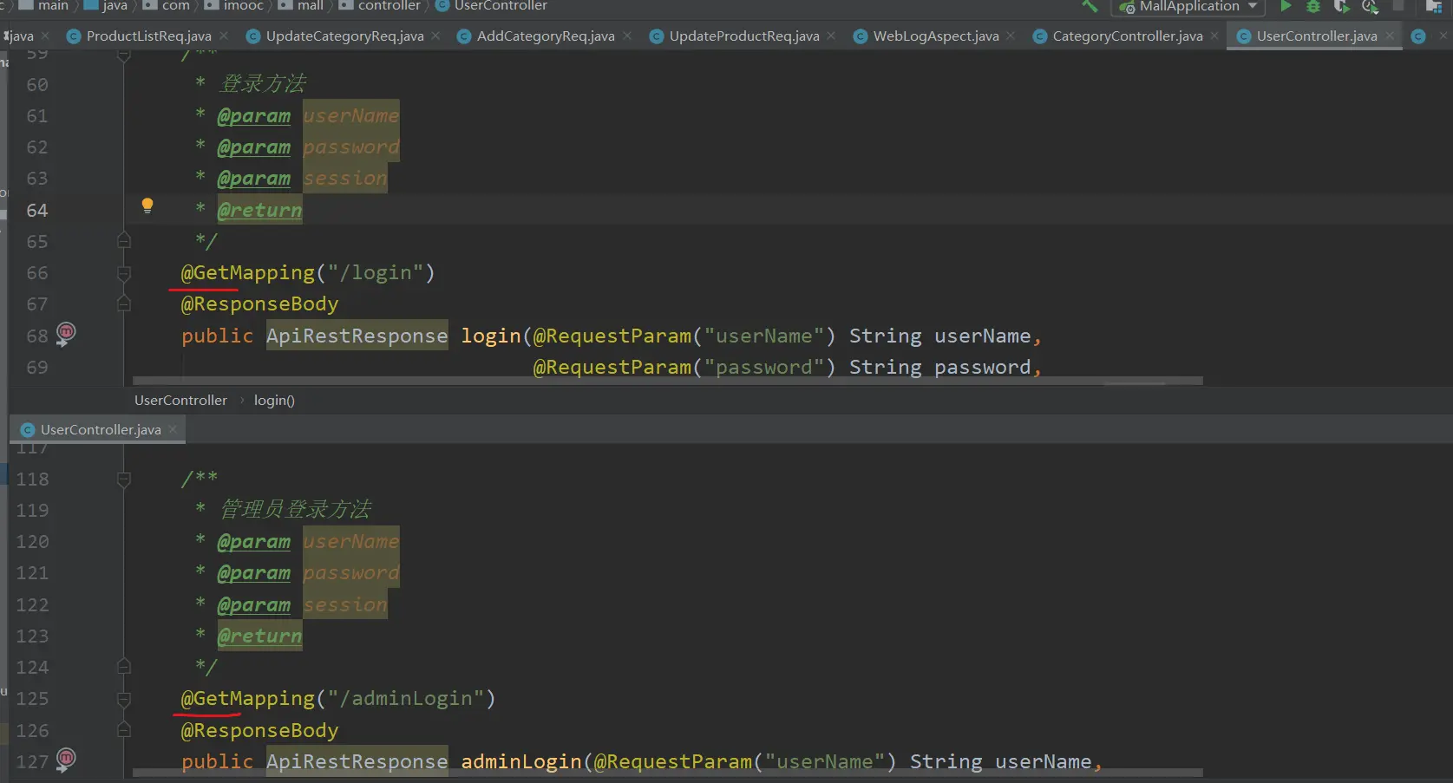The height and width of the screenshot is (783, 1453).
Task: Click the request mapping gutter icon on line 68
Action: tap(66, 334)
